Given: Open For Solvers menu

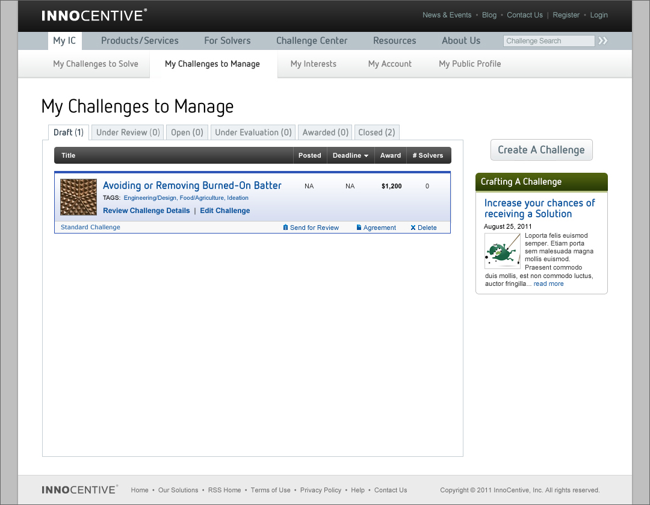Looking at the screenshot, I should click(227, 41).
